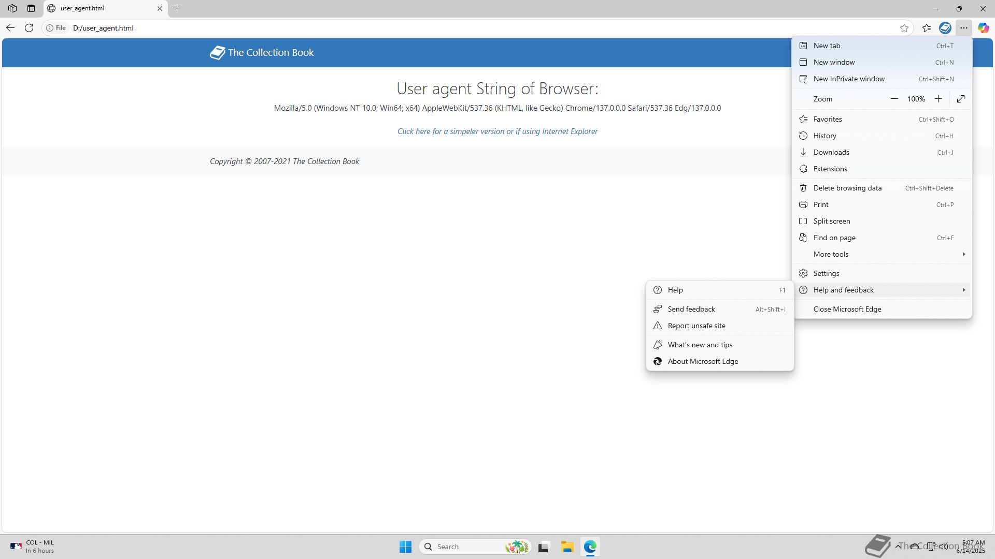This screenshot has height=559, width=995.
Task: Open a new tab with the plus button
Action: 177,8
